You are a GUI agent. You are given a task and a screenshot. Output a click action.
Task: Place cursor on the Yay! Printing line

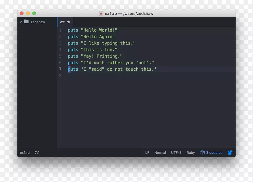pyautogui.click(x=95, y=56)
